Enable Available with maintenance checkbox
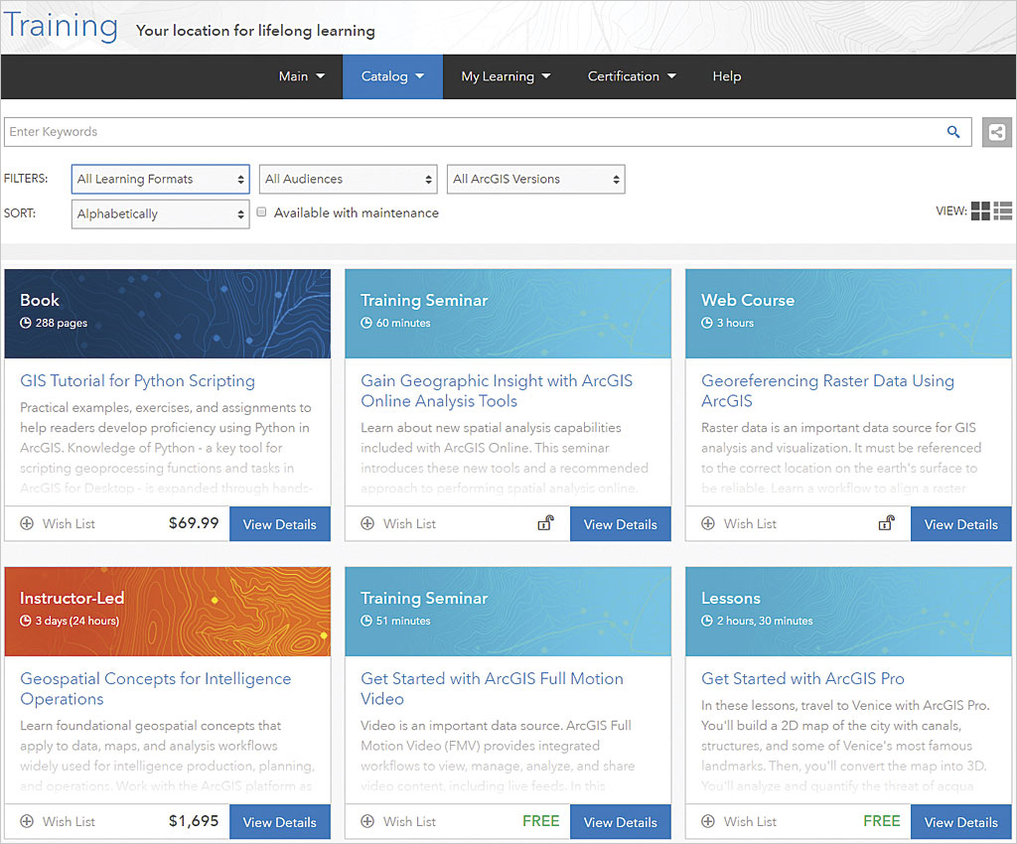 point(261,211)
